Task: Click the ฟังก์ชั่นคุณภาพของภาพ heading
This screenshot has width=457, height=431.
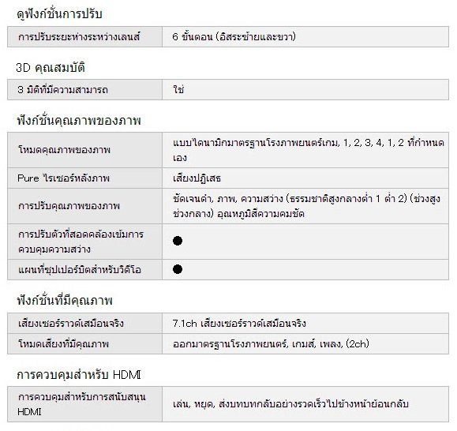Action: pyautogui.click(x=79, y=120)
